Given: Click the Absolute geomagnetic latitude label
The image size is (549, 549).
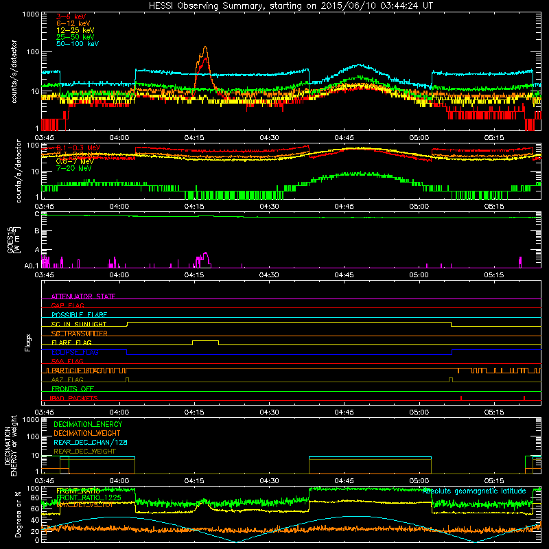Looking at the screenshot, I should tap(475, 491).
